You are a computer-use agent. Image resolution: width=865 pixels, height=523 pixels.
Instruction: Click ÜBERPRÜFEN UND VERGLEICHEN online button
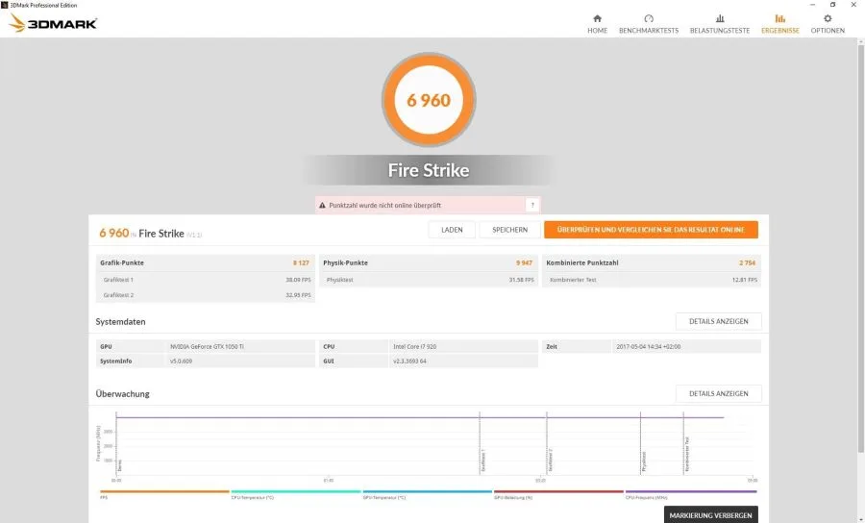tap(651, 230)
